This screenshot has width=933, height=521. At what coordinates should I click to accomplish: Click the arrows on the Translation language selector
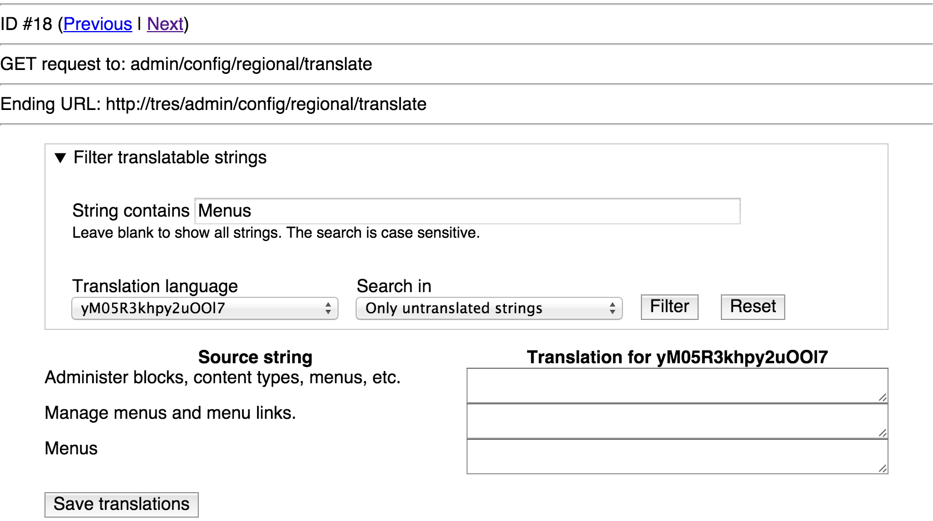click(x=328, y=308)
